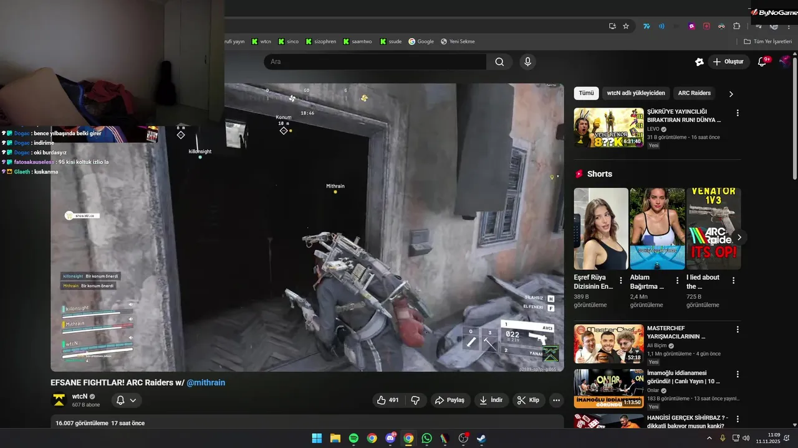Open the Yeni Sekme bookmark
Viewport: 798px width, 448px height.
point(458,42)
